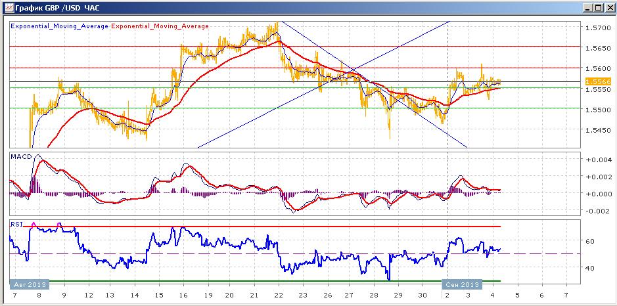The width and height of the screenshot is (617, 306).
Task: Click the Сен 2013 month marker
Action: pos(463,284)
